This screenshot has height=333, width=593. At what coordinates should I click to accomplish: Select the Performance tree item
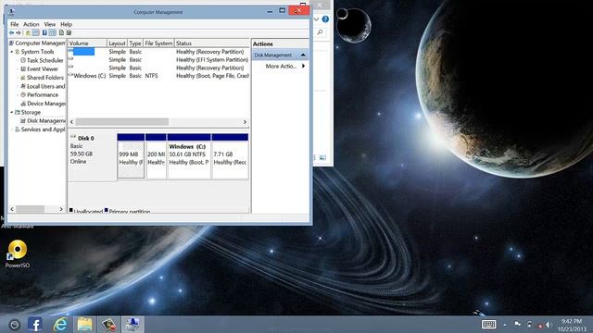(x=43, y=94)
